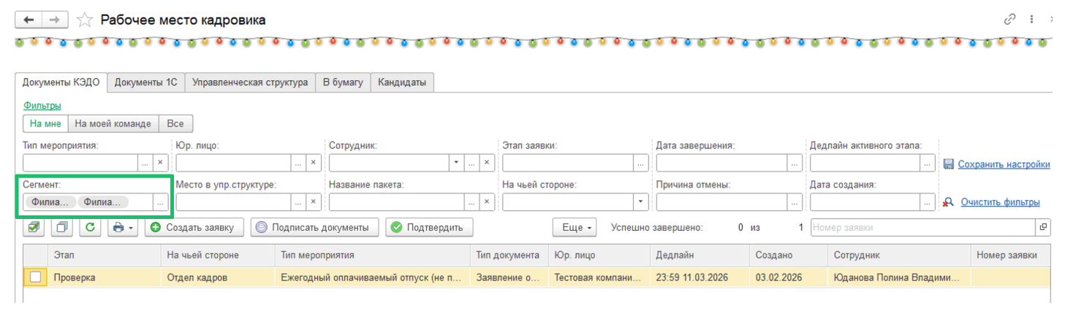Refresh the list with the green arrow
1065x319 pixels.
pos(90,227)
